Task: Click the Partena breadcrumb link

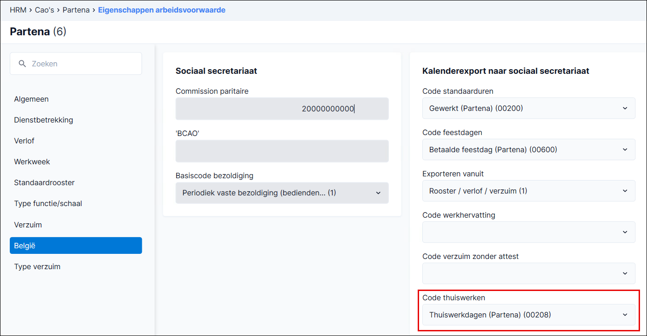Action: point(76,10)
